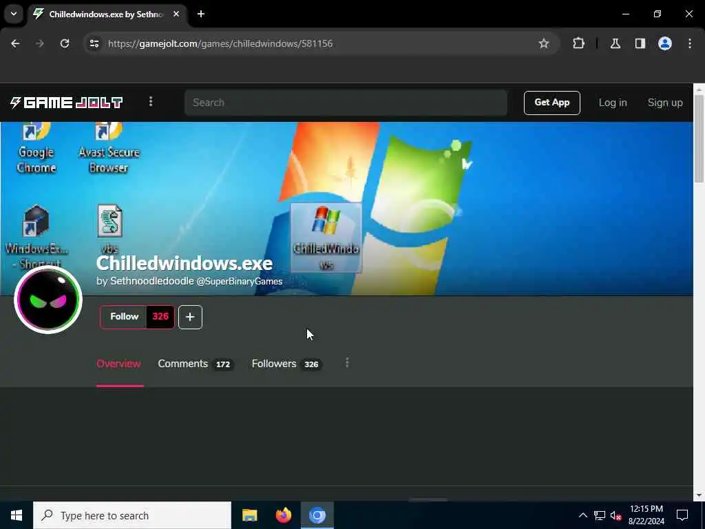Screen dimensions: 705x529
Task: Select the Chrome taskbar icon
Action: click(317, 515)
